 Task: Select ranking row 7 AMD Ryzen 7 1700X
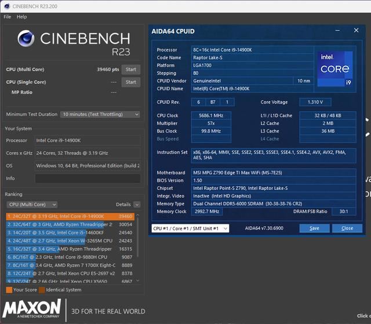pos(70,265)
